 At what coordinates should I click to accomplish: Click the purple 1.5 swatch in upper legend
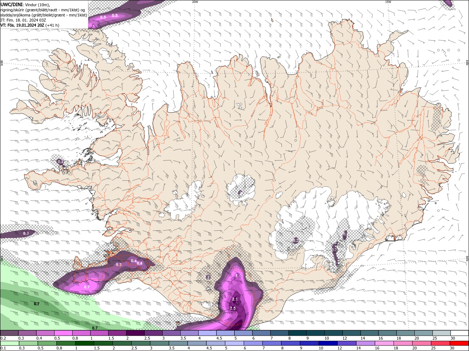click(117, 333)
